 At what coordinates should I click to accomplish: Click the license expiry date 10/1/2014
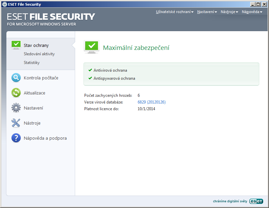pos(146,109)
